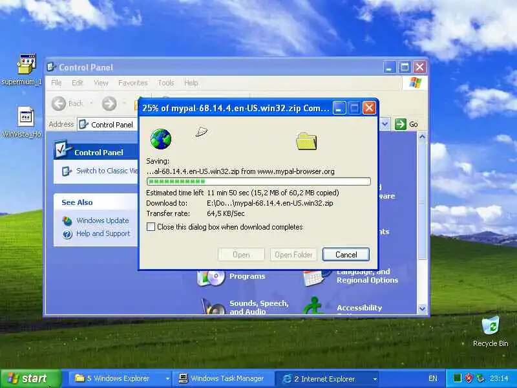Click the Control Panel title bar icon
Screen dimensions: 517x388
(x=51, y=67)
